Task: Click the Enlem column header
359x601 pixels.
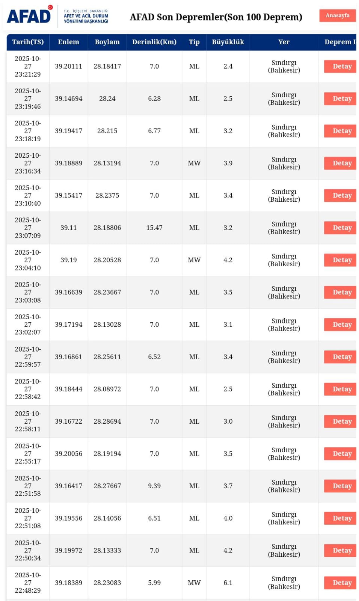Action: click(x=68, y=42)
